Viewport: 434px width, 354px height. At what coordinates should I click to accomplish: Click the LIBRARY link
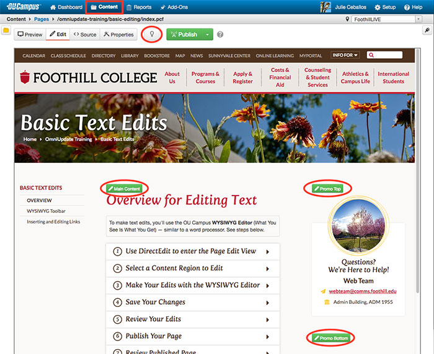click(130, 56)
